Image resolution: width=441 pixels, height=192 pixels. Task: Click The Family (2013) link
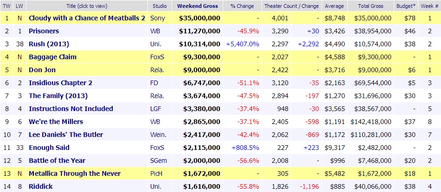58,96
